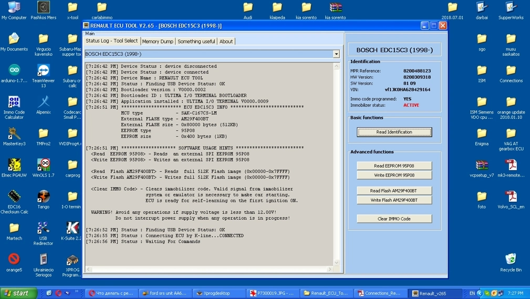Open orange5 desktop icon
The height and width of the screenshot is (299, 530).
[14, 262]
